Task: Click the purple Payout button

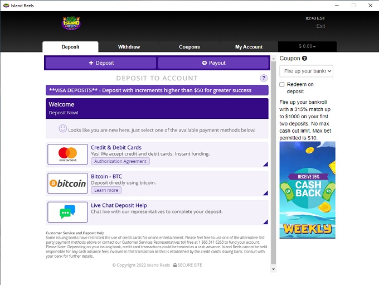Action: (213, 63)
